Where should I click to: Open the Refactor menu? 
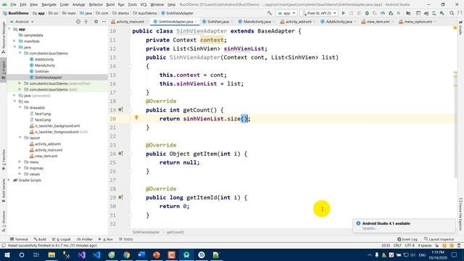point(96,4)
